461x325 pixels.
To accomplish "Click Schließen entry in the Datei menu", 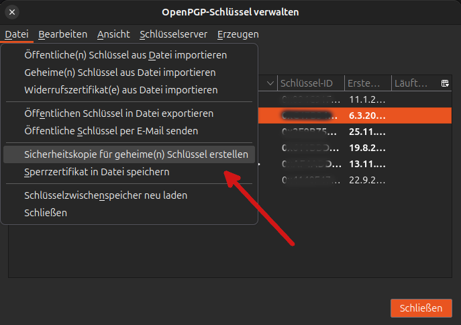I will pos(46,213).
